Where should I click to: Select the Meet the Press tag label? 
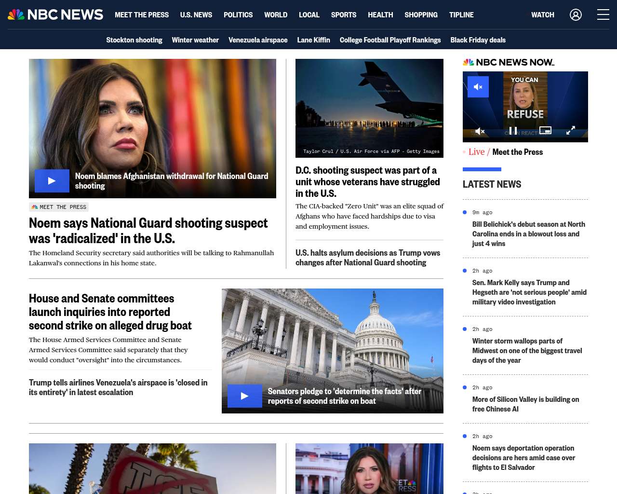click(x=59, y=207)
